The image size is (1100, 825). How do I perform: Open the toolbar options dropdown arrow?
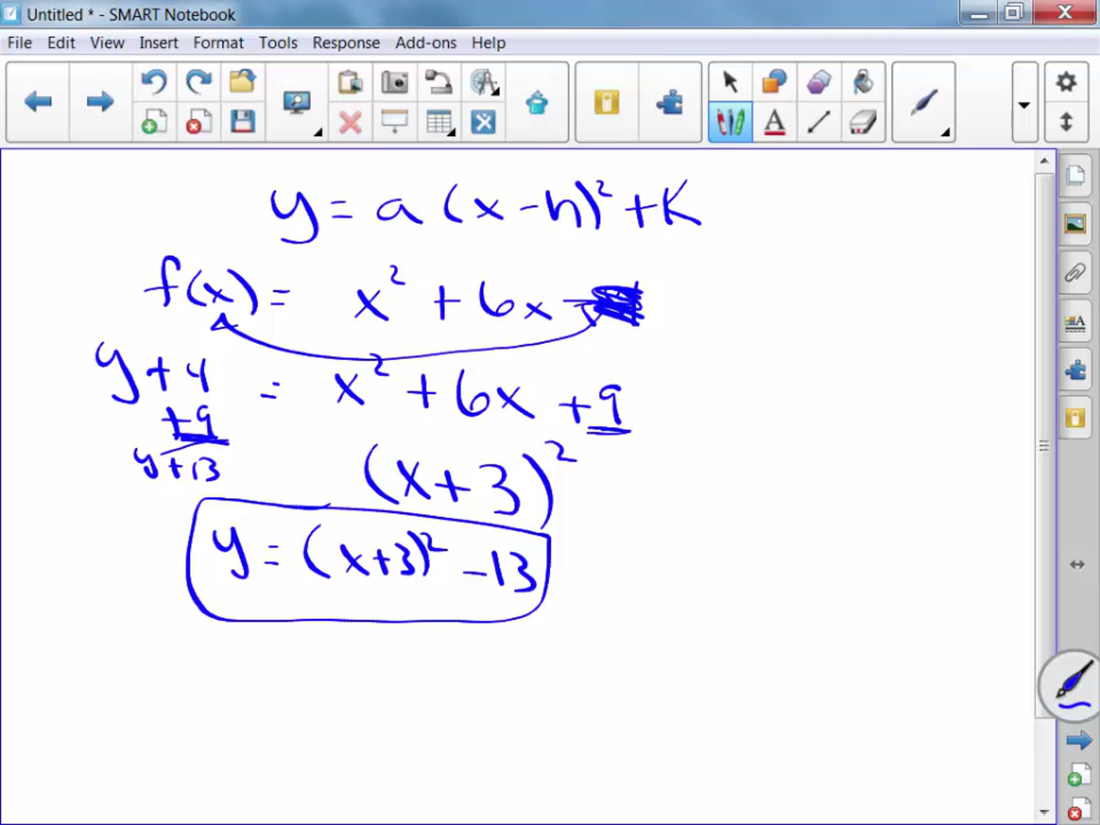pos(1024,105)
